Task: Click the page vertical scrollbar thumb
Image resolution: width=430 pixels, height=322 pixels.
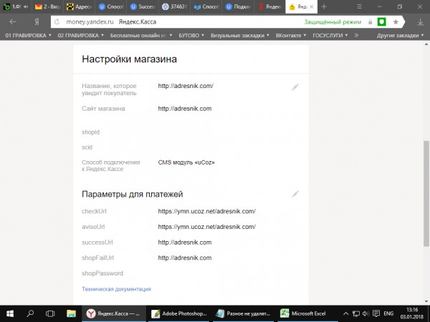Action: (426, 193)
